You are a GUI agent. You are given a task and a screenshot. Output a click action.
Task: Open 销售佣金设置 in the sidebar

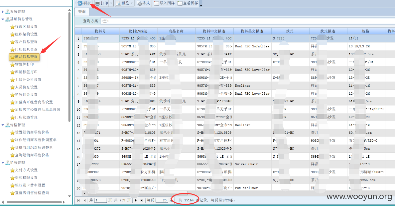[26, 94]
